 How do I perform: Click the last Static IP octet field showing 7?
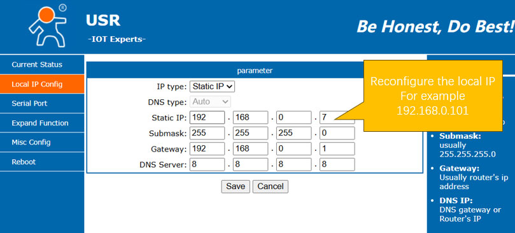coord(337,117)
